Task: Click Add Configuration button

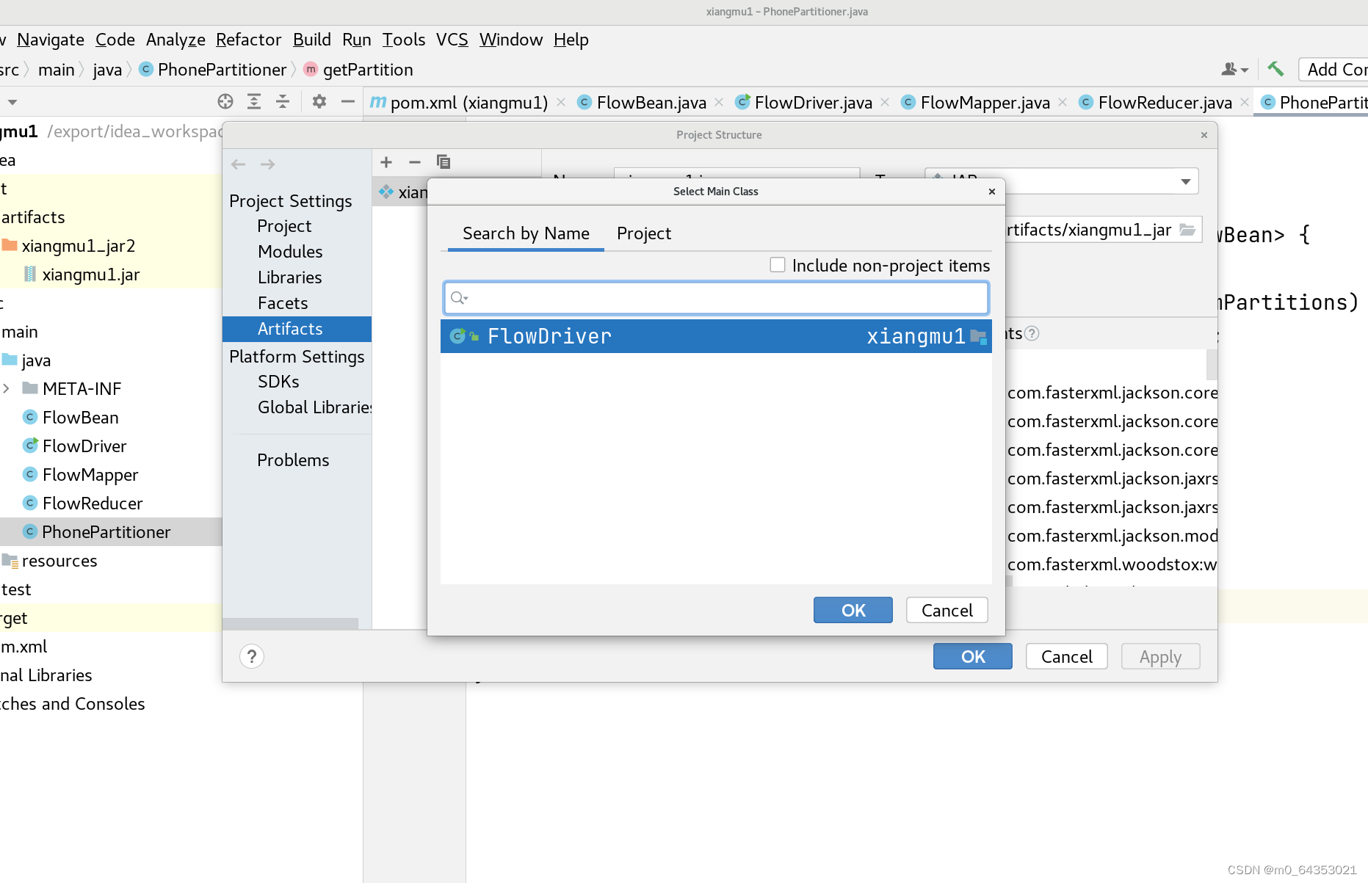Action: point(1335,70)
